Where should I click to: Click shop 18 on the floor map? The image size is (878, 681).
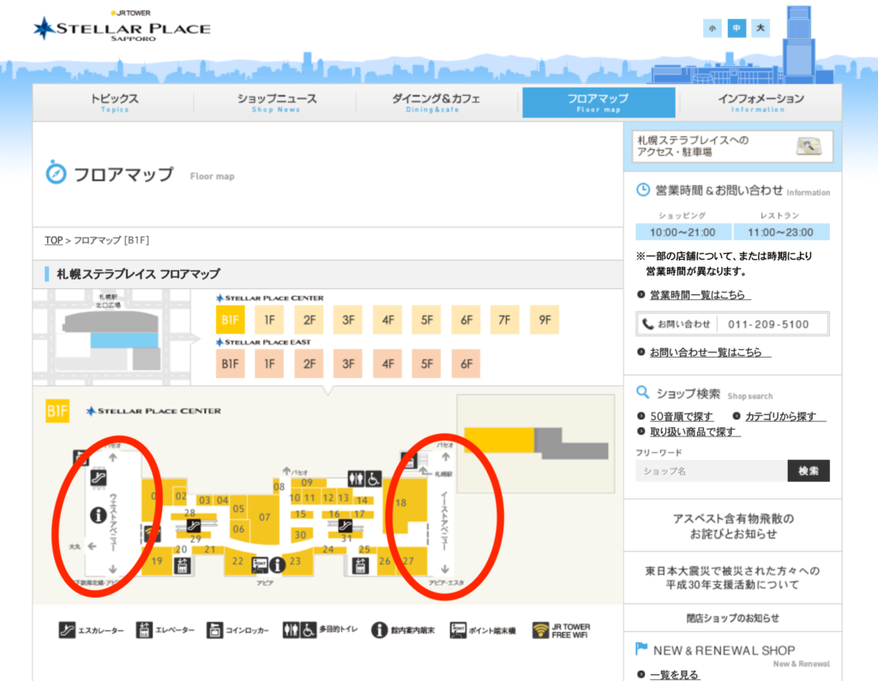pyautogui.click(x=405, y=504)
